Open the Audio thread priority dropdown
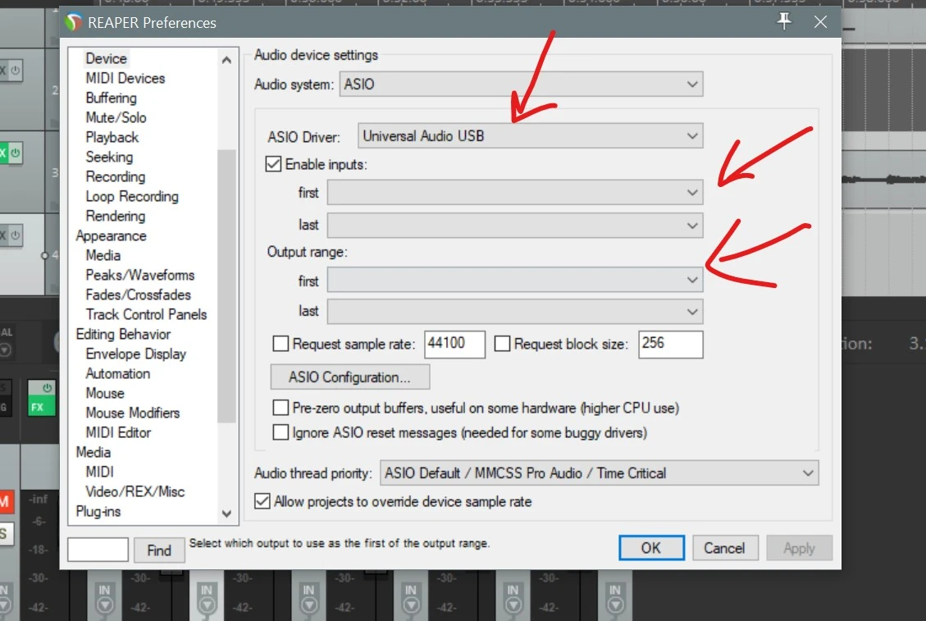The image size is (926, 621). coord(599,473)
